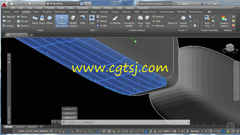The width and height of the screenshot is (240, 135).
Task: Click the ViewCube in viewport
Action: point(230,48)
